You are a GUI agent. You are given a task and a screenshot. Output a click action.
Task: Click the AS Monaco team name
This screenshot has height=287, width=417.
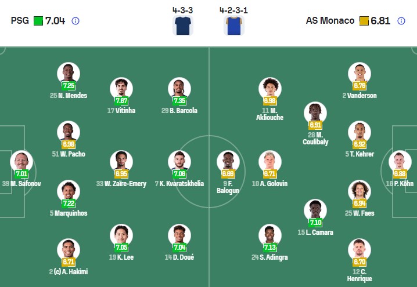pyautogui.click(x=330, y=21)
